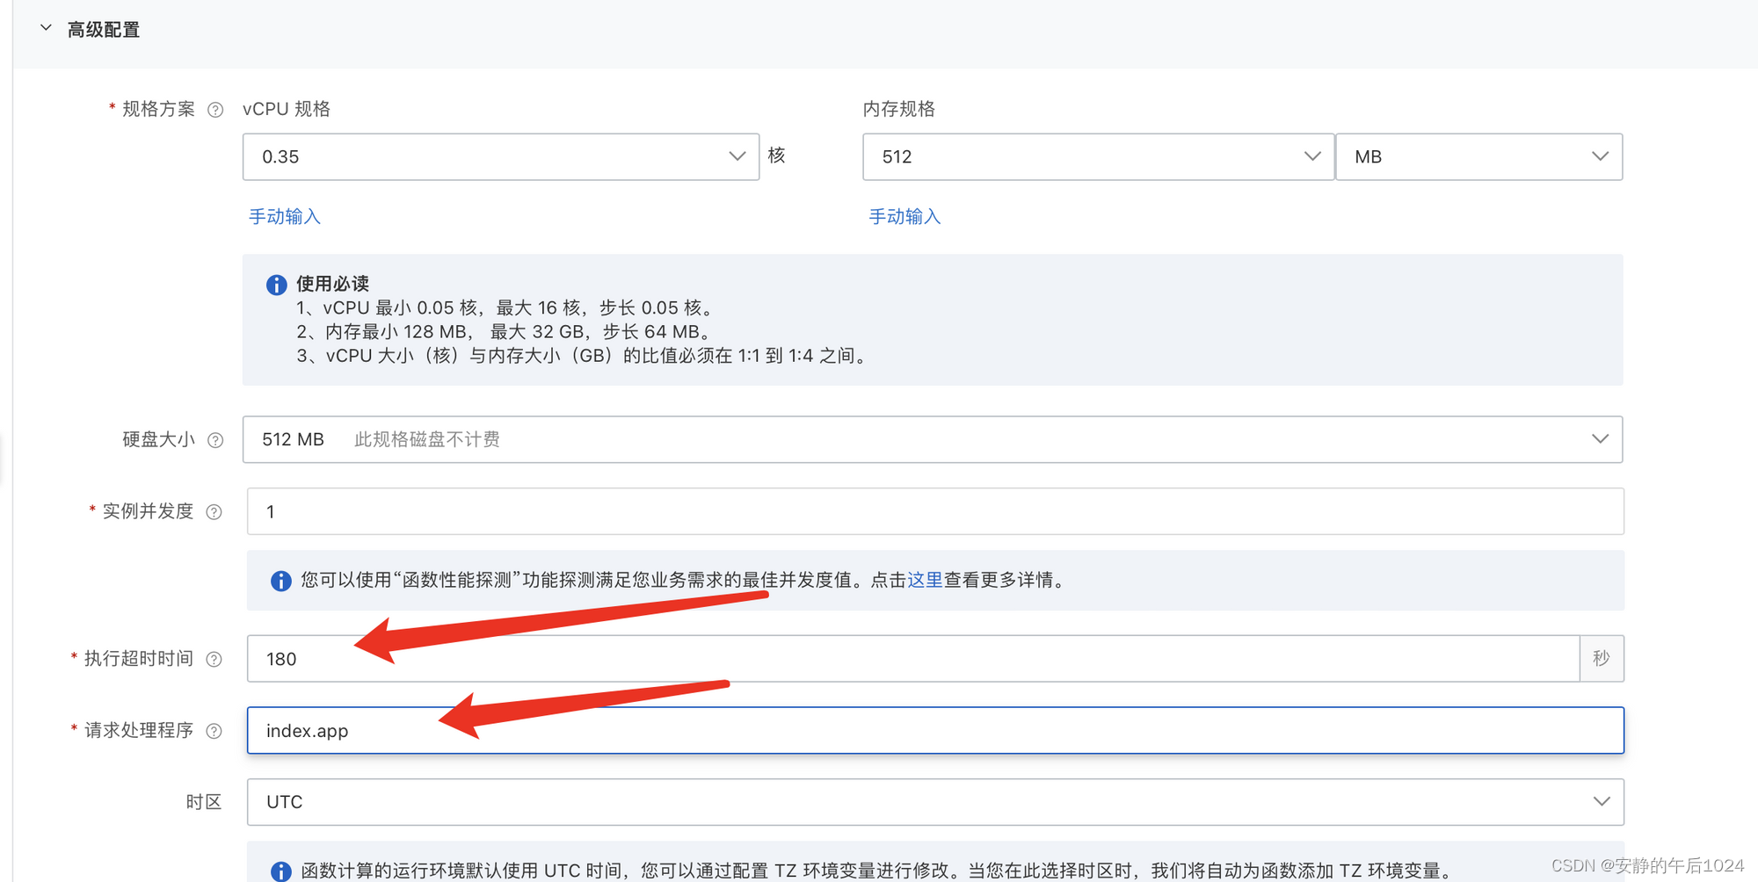Open the 硬盘大小 dropdown

1600,439
